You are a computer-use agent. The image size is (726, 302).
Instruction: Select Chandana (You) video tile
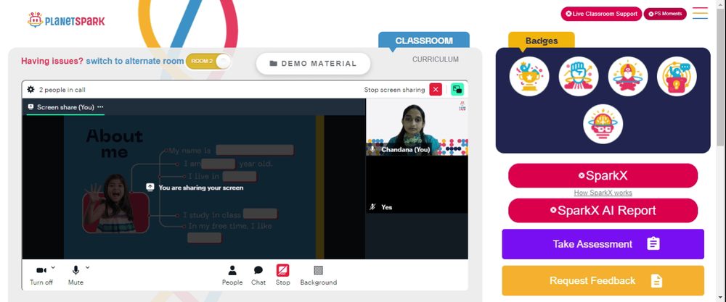tap(417, 127)
